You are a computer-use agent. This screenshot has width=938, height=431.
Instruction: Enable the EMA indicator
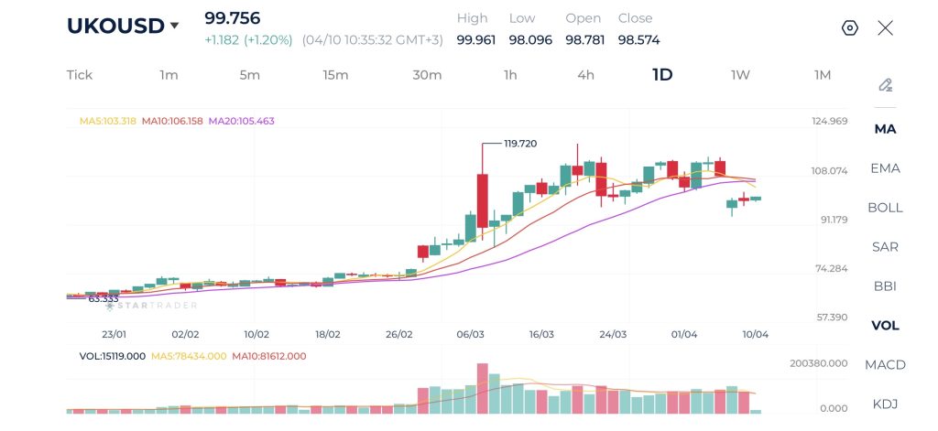(x=885, y=168)
